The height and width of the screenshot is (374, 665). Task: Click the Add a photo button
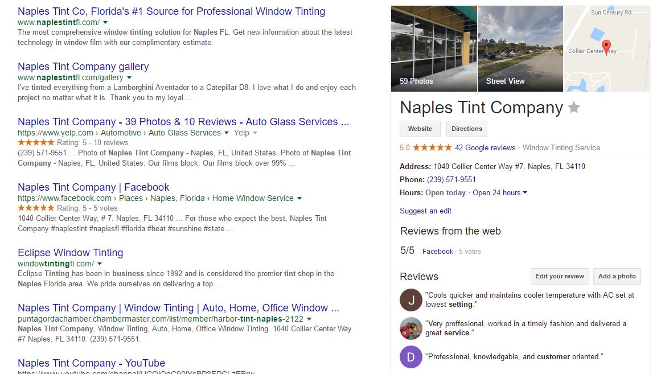[x=617, y=276]
